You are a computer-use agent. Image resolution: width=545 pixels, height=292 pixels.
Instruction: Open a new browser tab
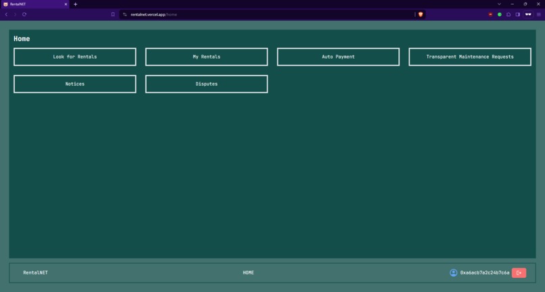76,4
